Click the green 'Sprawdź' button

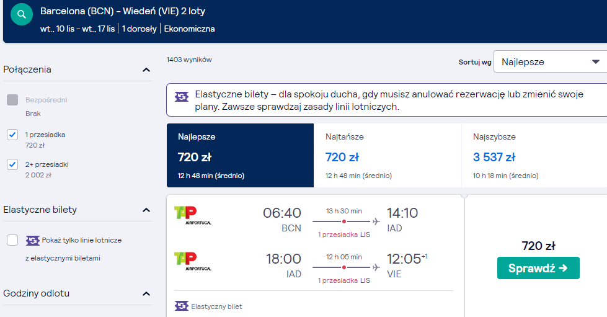[538, 268]
